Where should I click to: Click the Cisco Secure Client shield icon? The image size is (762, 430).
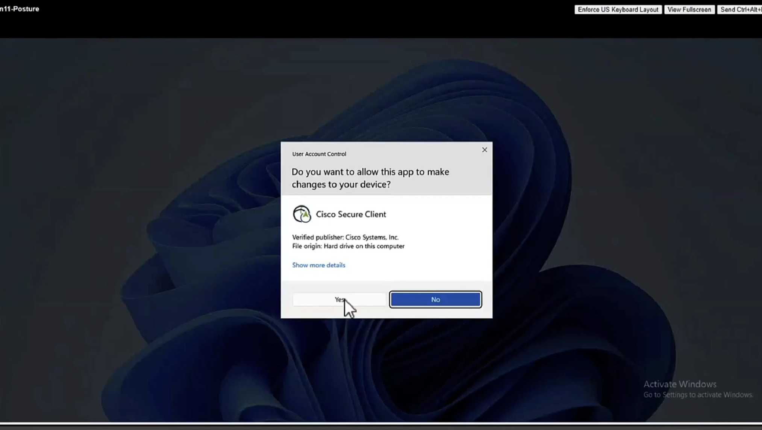point(301,214)
